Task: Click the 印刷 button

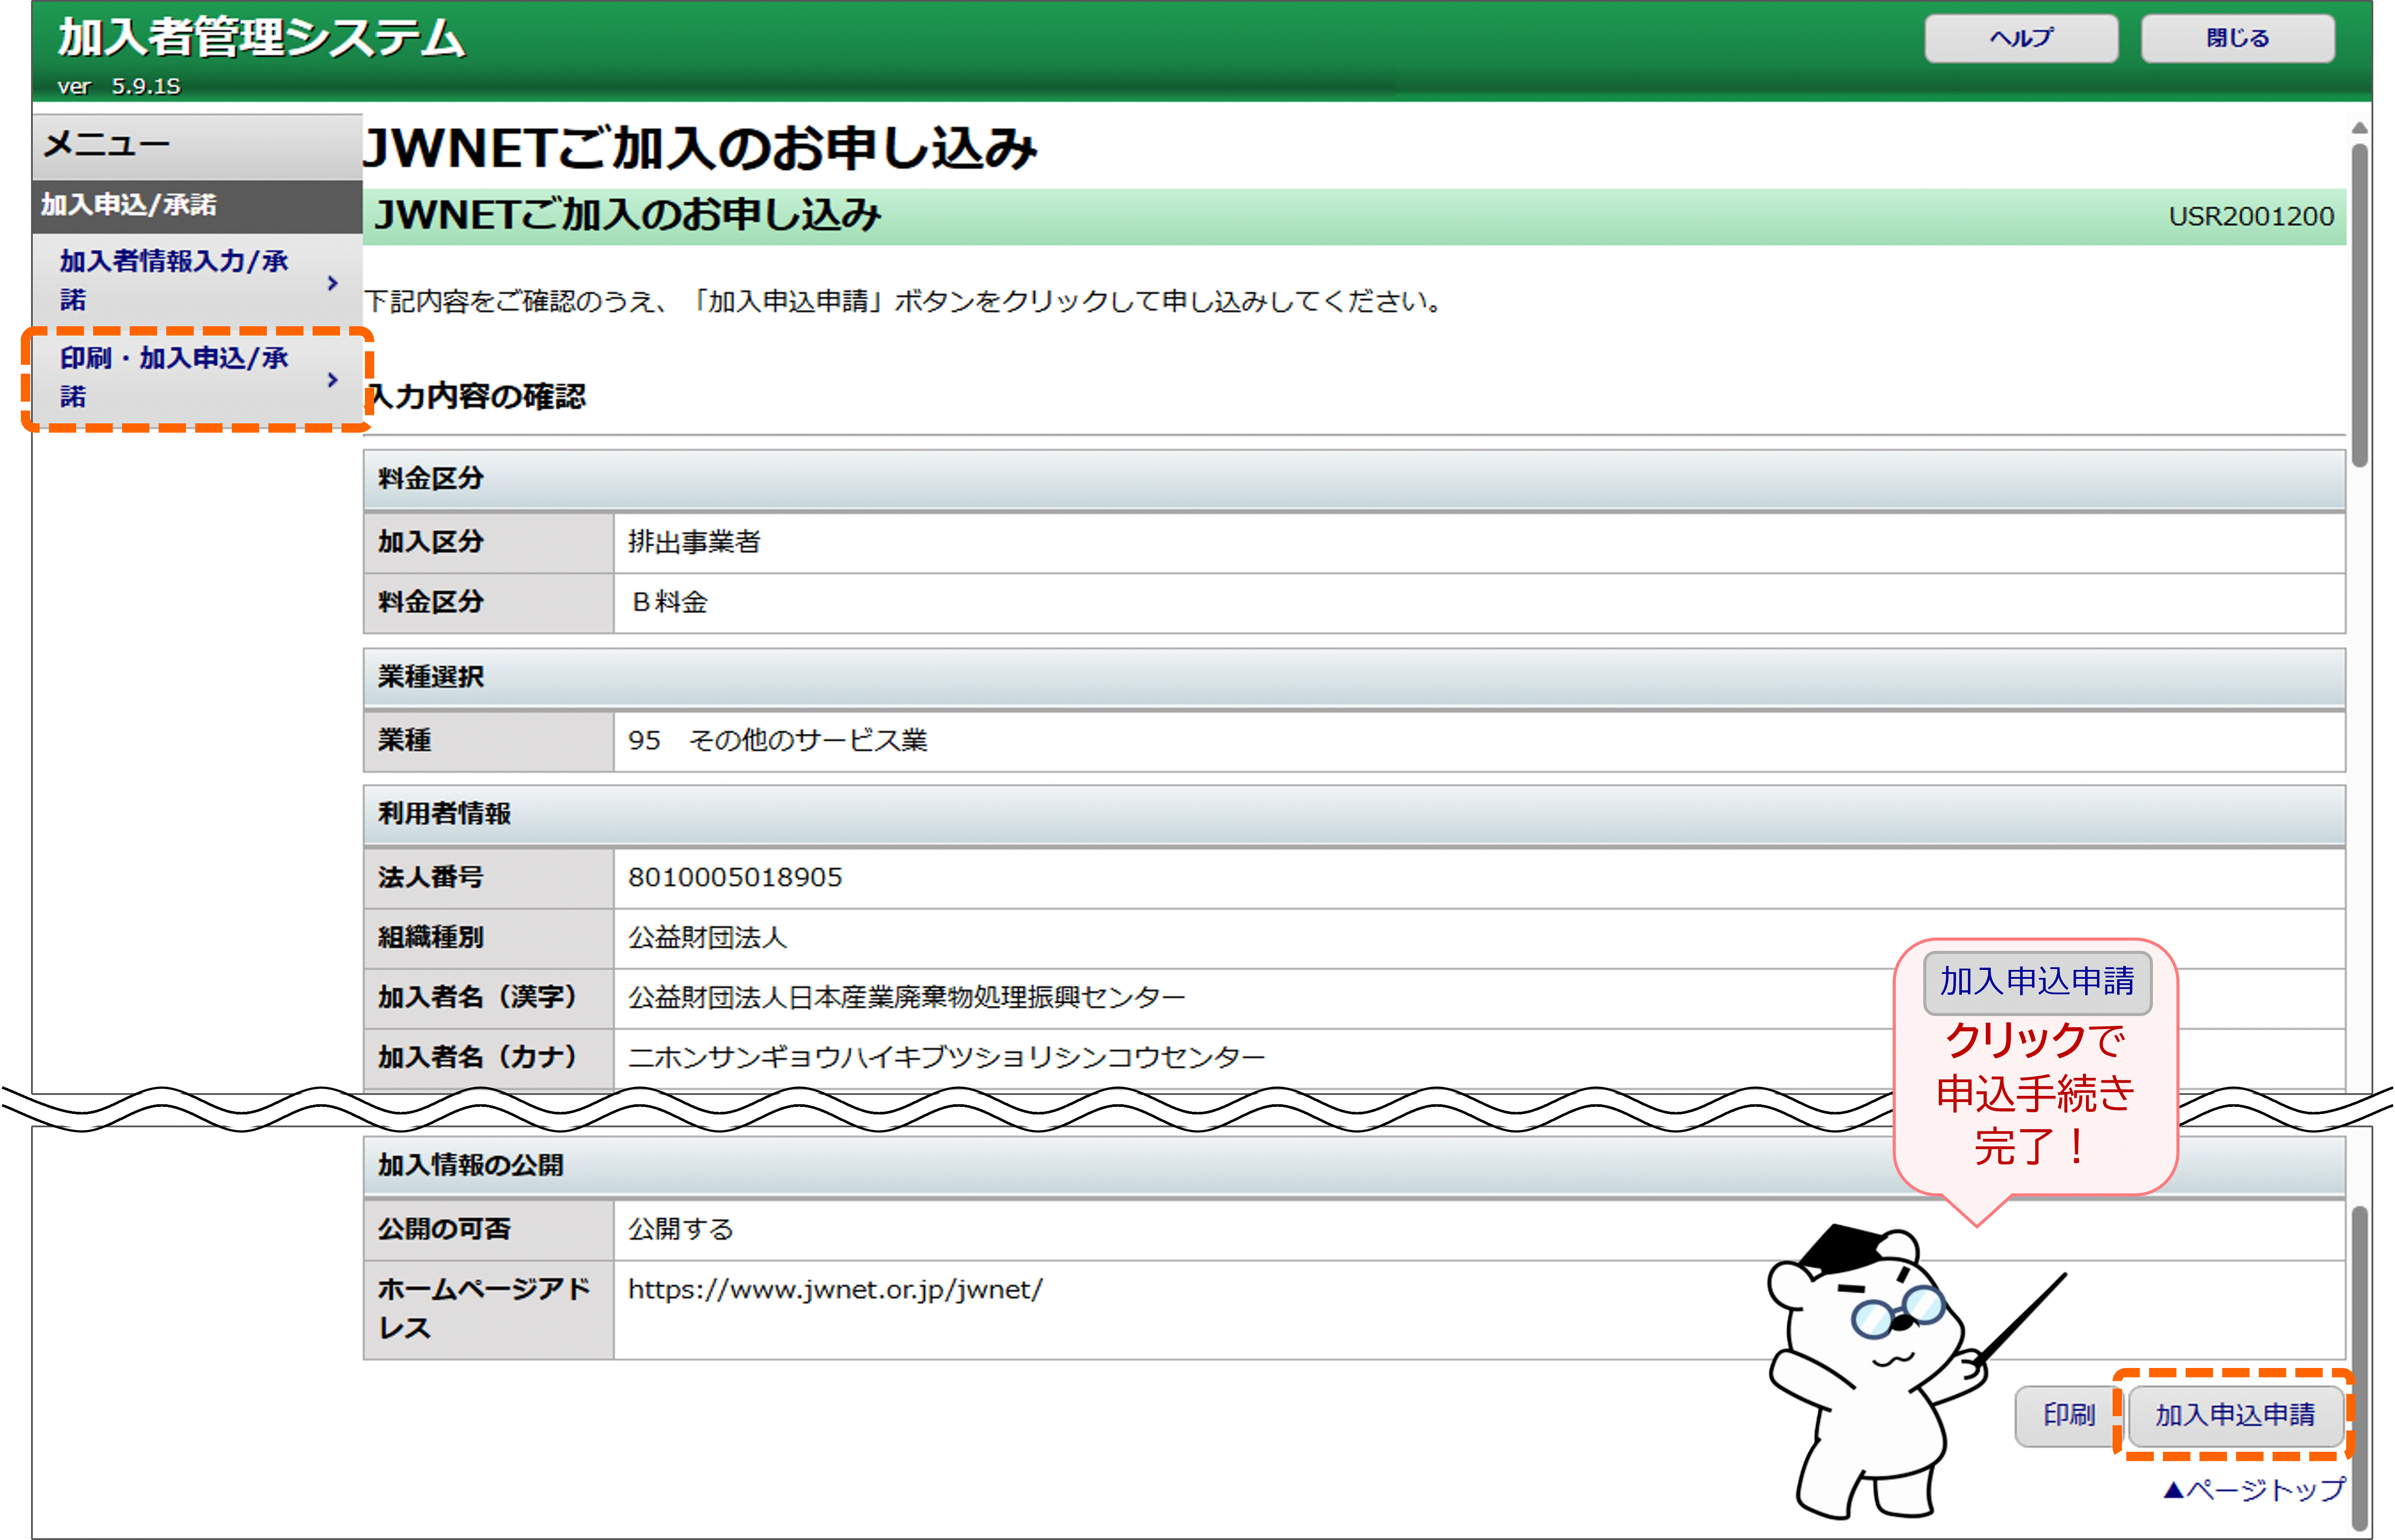Action: (x=2068, y=1415)
